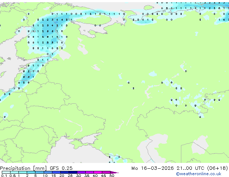
Task: Click the 1 to 2 mm legend swatch
Action: (23, 172)
